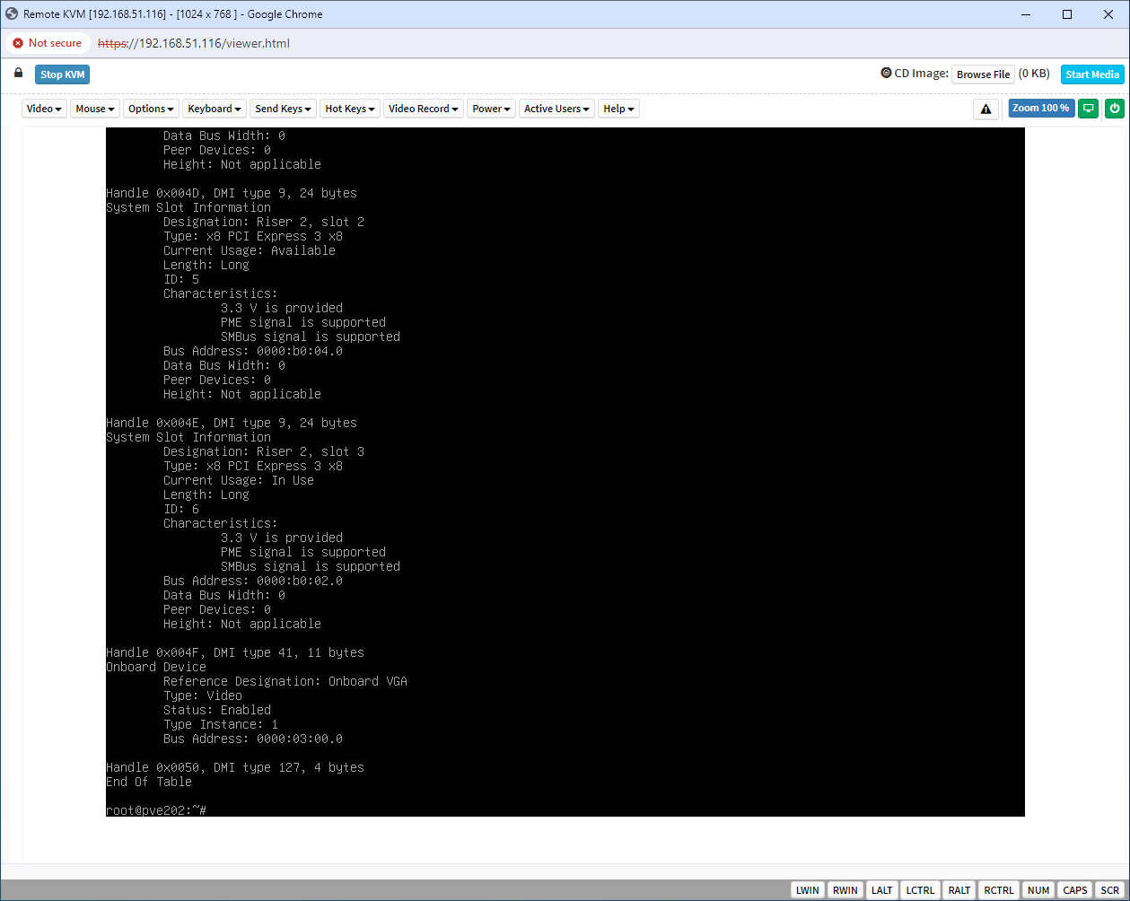The height and width of the screenshot is (901, 1130).
Task: Open the Send Keys dropdown
Action: 283,109
